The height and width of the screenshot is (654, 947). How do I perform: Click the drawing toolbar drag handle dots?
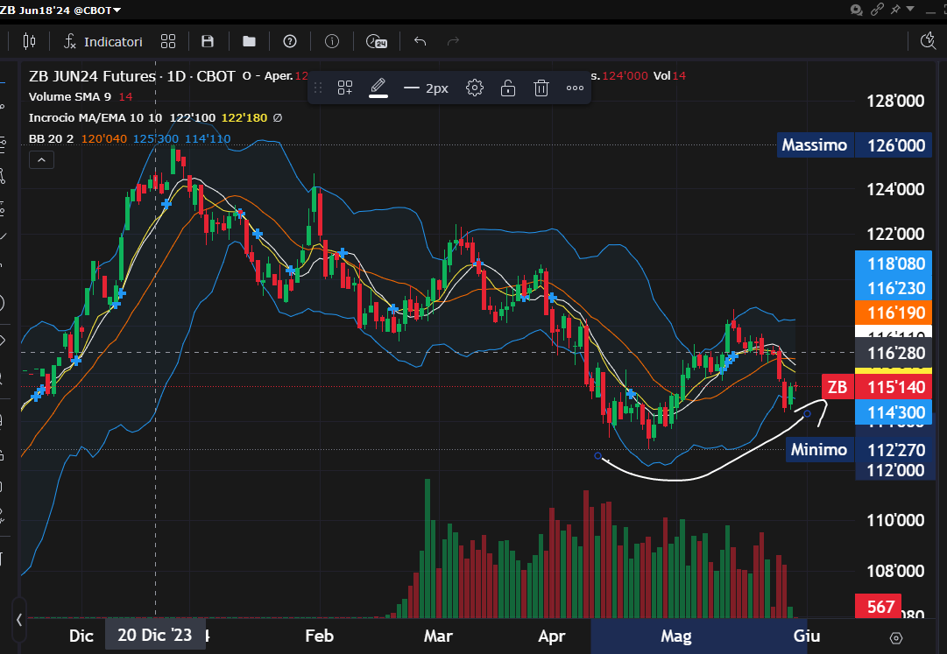coord(318,88)
